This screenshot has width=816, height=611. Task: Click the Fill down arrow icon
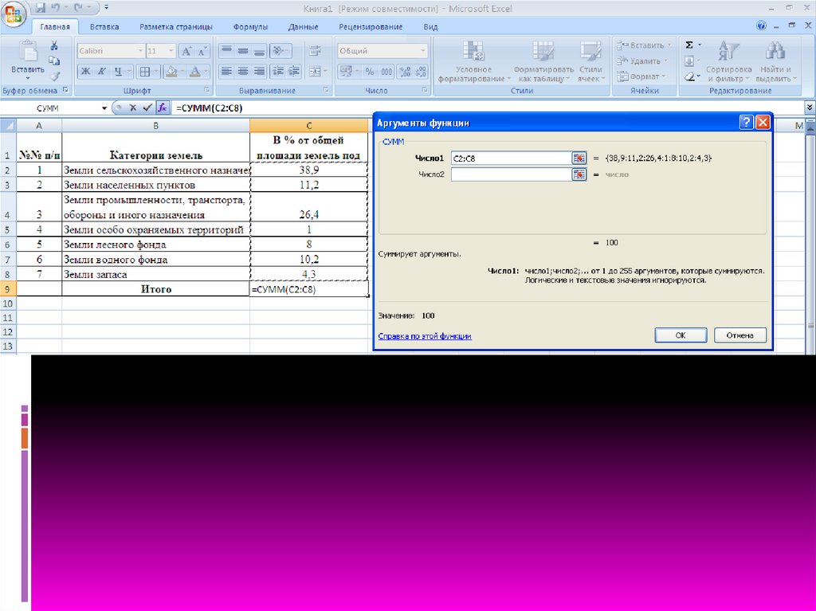pos(689,61)
